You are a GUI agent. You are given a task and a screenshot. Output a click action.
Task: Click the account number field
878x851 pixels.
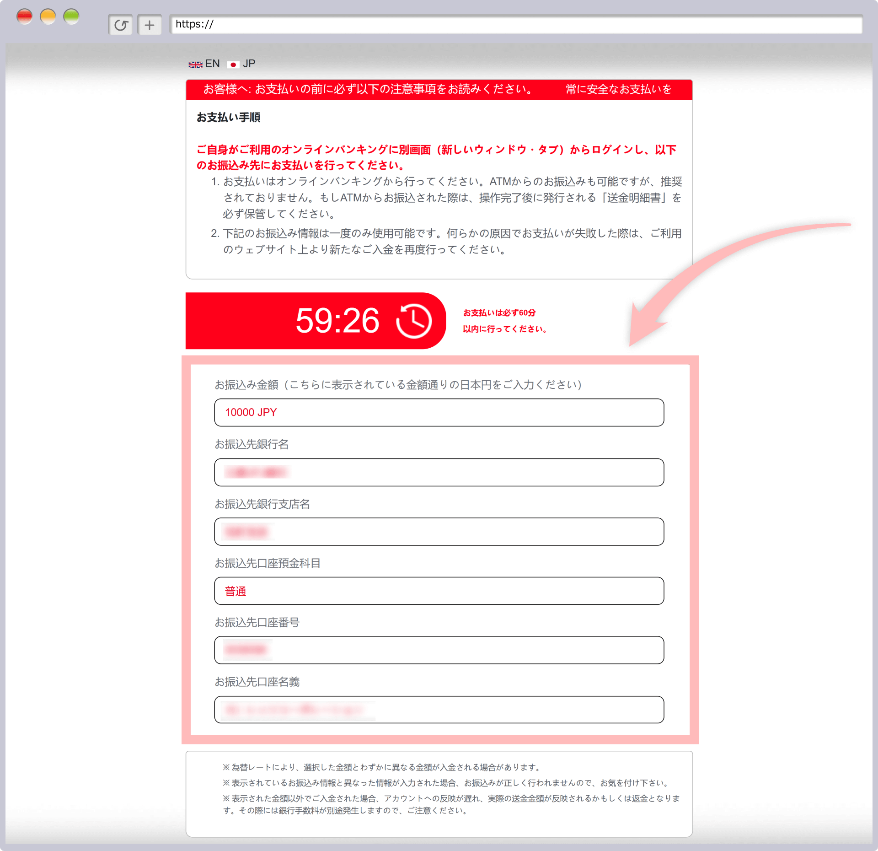439,650
